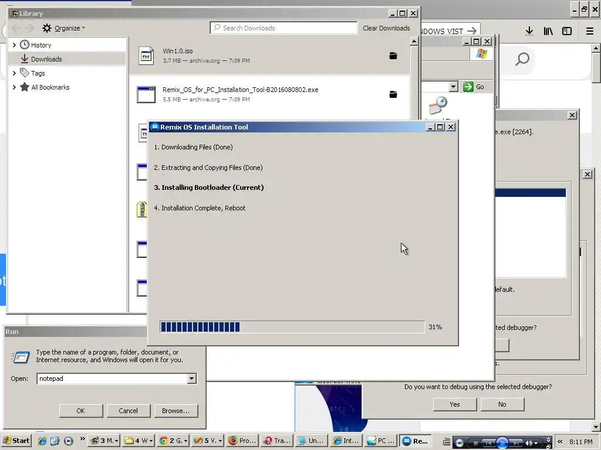The width and height of the screenshot is (601, 450).
Task: Switch to the PC ... taskbar button
Action: [380, 441]
